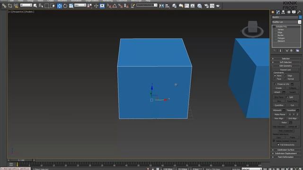
Task: Open the selection filter dropdown
Action: (26, 5)
